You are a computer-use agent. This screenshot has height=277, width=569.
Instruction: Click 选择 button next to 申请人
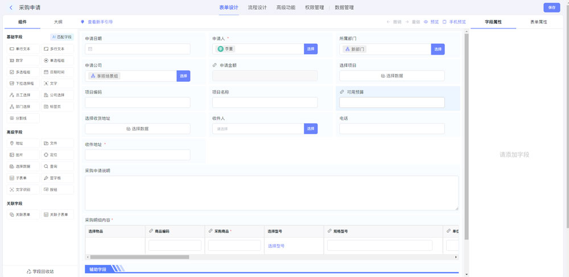pyautogui.click(x=311, y=49)
